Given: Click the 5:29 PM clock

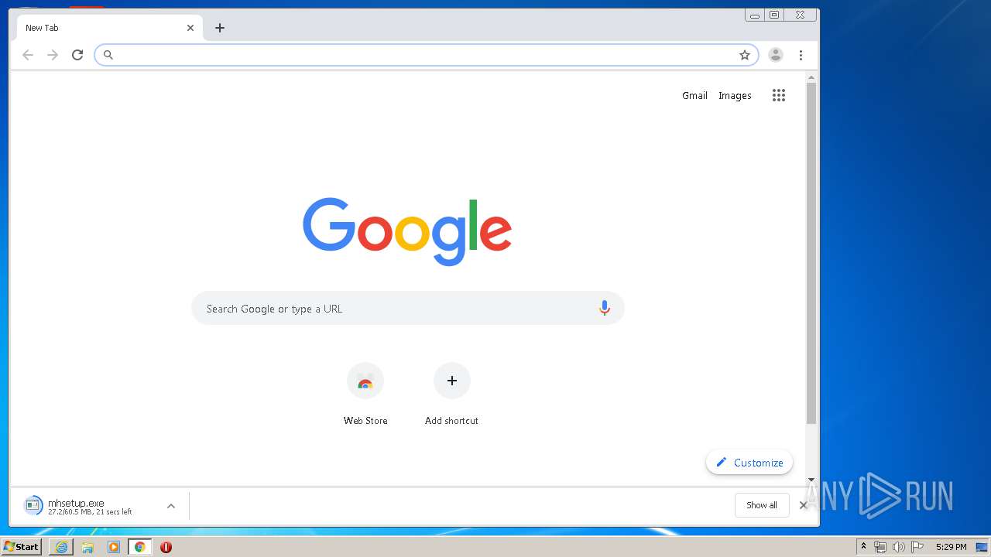Looking at the screenshot, I should coord(951,547).
